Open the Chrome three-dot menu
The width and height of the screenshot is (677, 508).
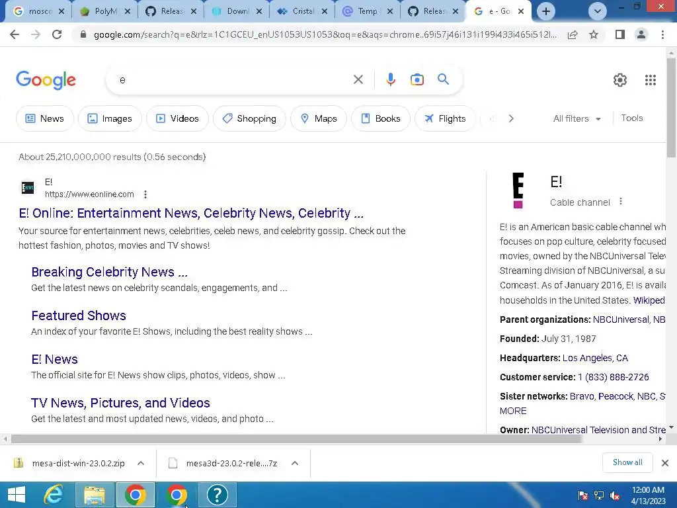662,34
